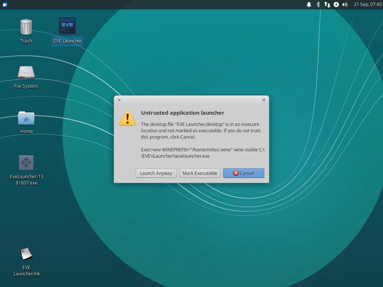Click the 'Trash' icon label
The height and width of the screenshot is (287, 383).
pyautogui.click(x=26, y=41)
